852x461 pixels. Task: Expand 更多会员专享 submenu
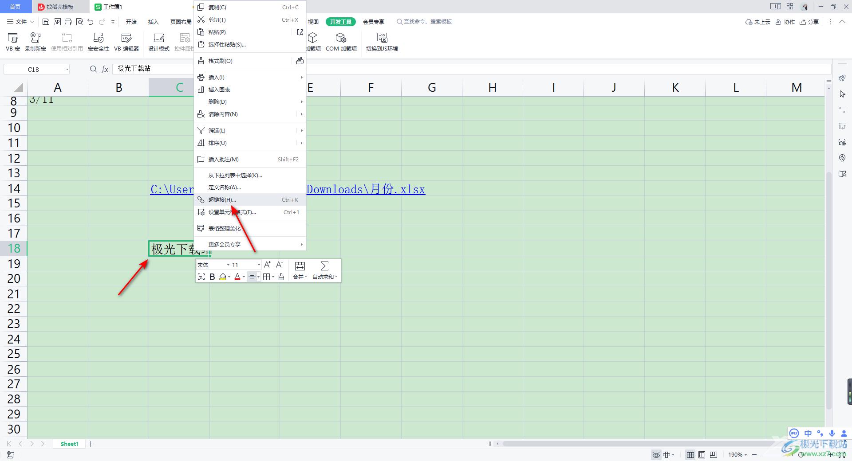coord(250,244)
